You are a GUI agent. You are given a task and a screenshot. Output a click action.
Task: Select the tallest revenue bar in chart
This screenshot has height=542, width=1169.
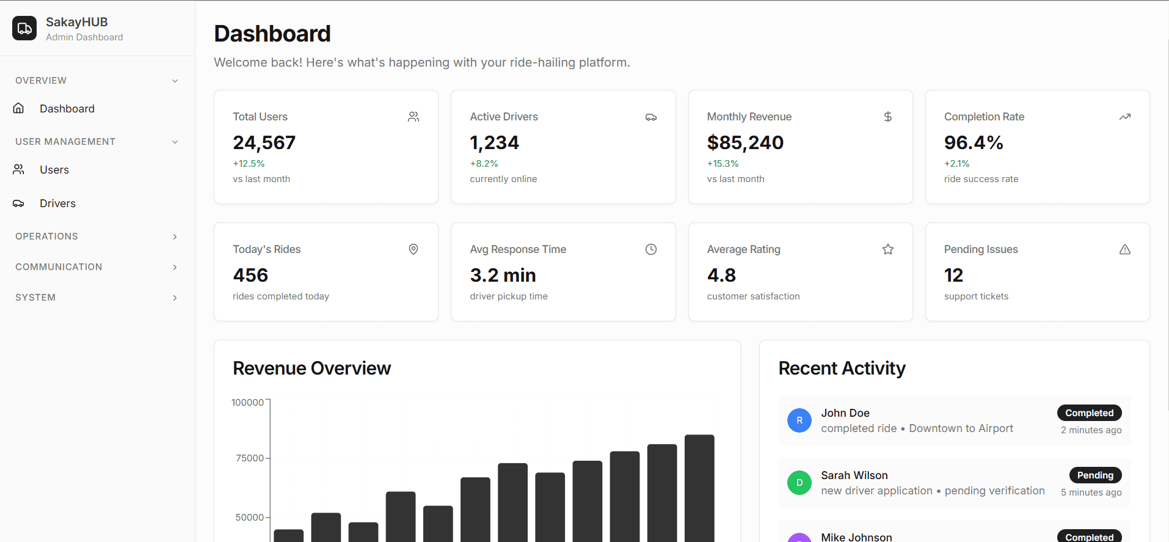pos(699,488)
